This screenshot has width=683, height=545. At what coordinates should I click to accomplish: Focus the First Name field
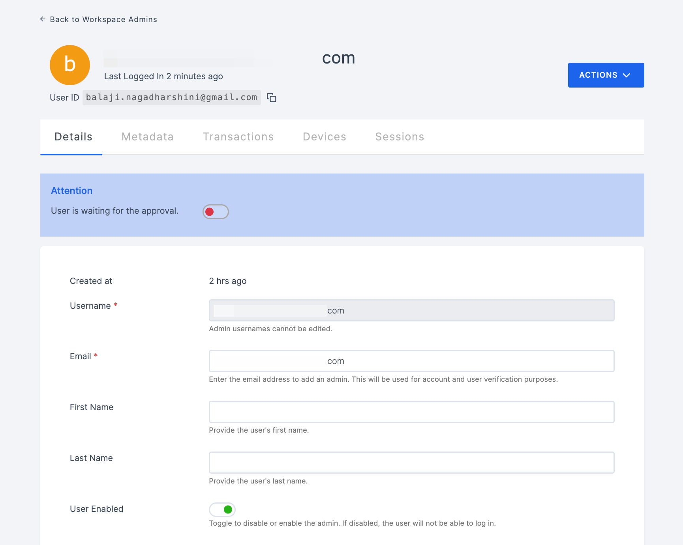pos(411,412)
